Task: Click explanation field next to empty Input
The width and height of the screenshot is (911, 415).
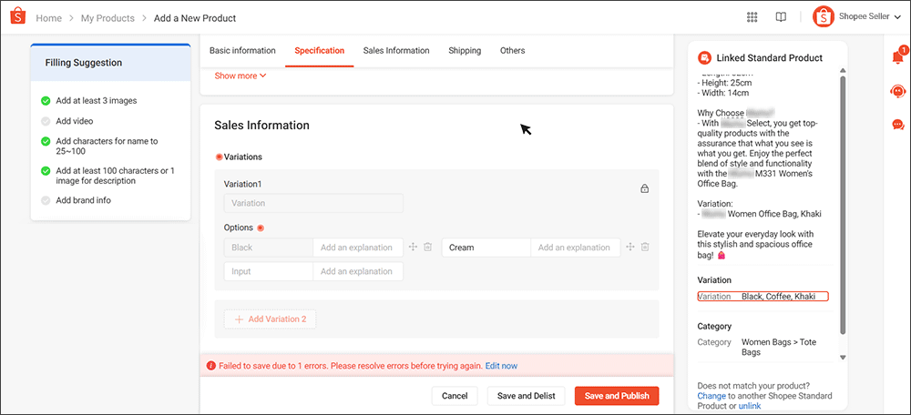Action: [x=358, y=271]
